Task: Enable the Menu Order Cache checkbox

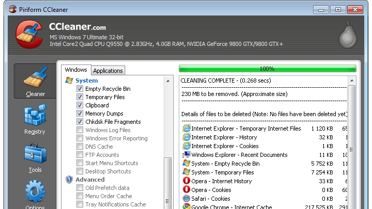Action: pos(80,196)
